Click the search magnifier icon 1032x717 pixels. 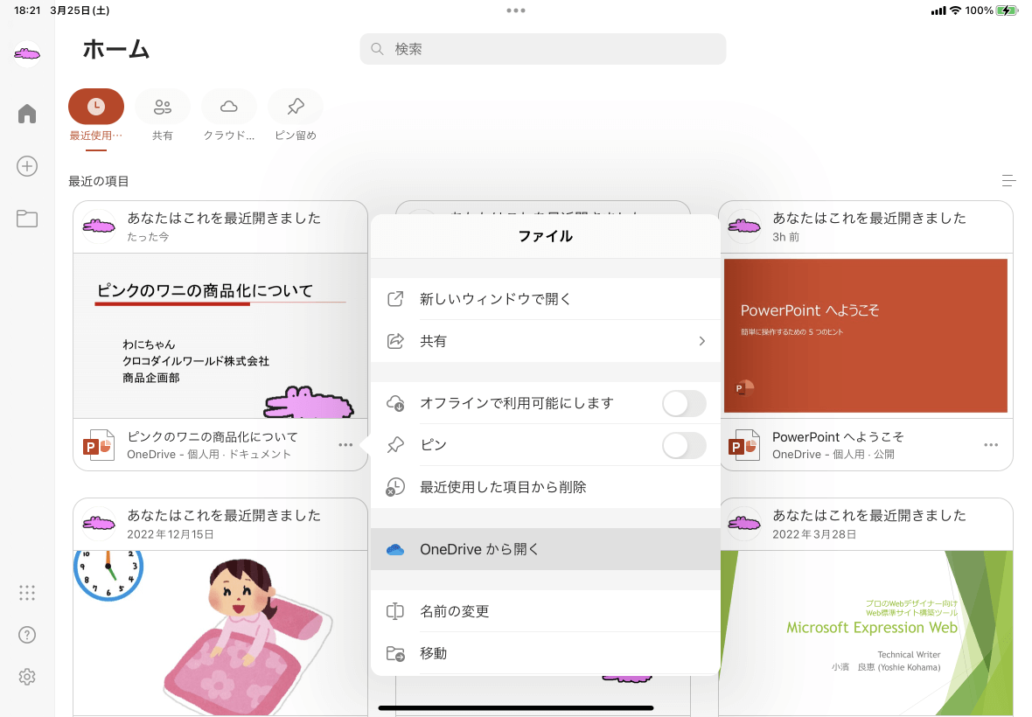377,49
